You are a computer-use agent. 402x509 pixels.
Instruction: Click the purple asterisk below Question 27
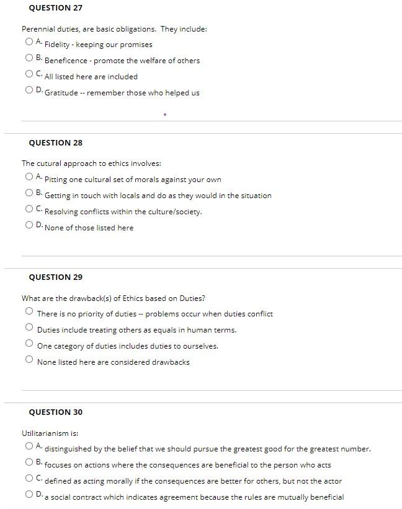(x=164, y=115)
